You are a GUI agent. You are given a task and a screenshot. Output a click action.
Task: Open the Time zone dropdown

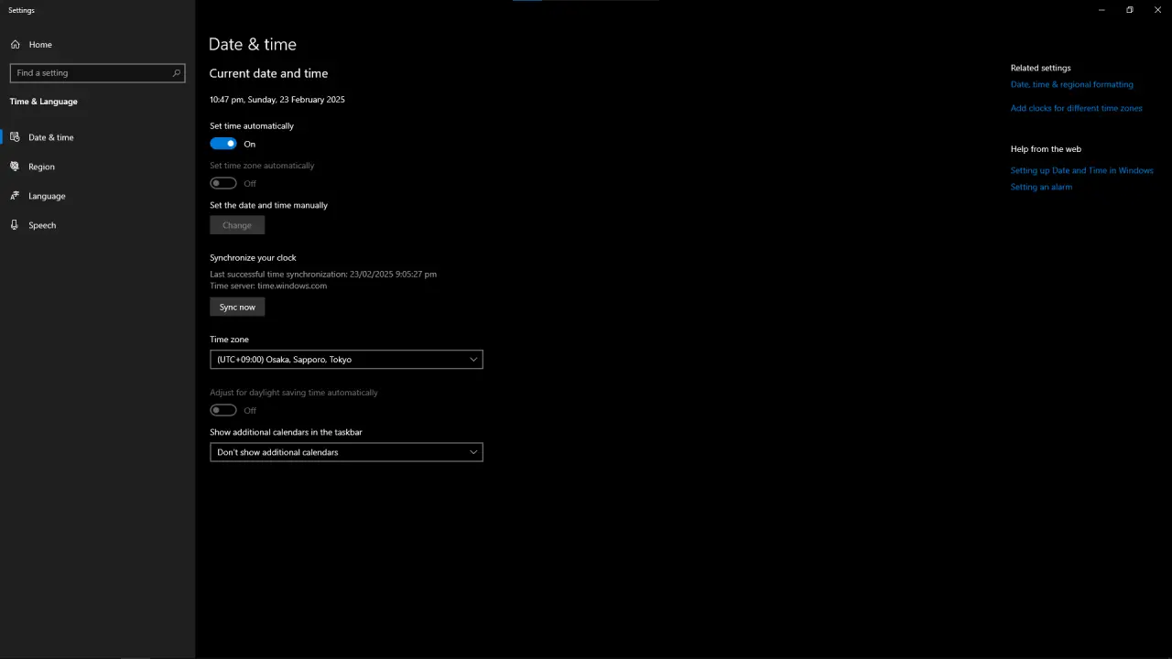[x=346, y=360]
